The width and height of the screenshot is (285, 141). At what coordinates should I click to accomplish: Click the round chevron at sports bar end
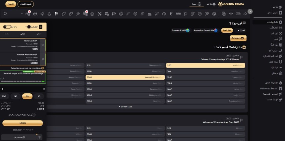(x=250, y=12)
